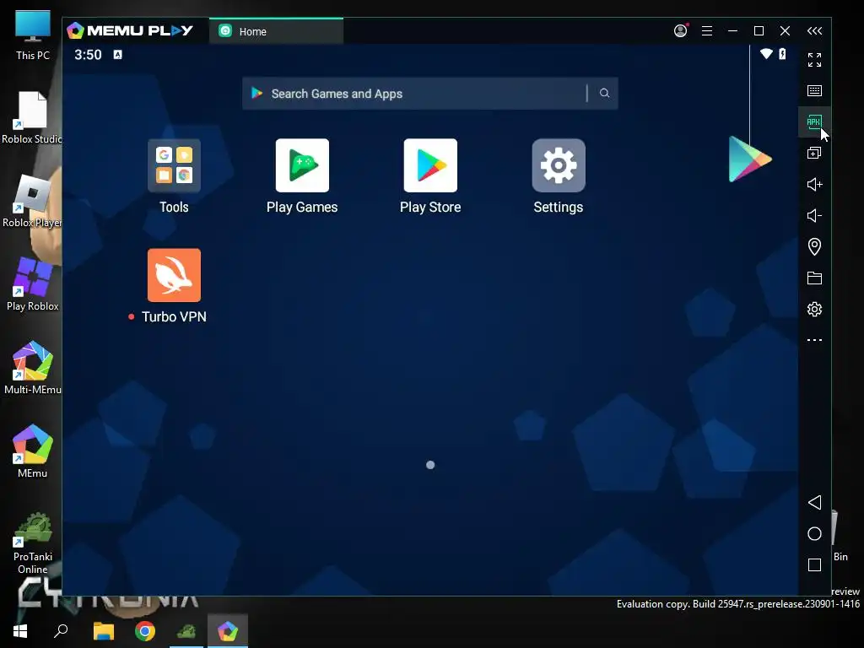Open taskbar search magnifier
Screen dimensions: 864x648
point(61,631)
